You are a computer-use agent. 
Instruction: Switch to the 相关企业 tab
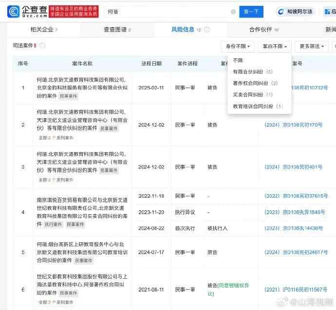click(44, 30)
